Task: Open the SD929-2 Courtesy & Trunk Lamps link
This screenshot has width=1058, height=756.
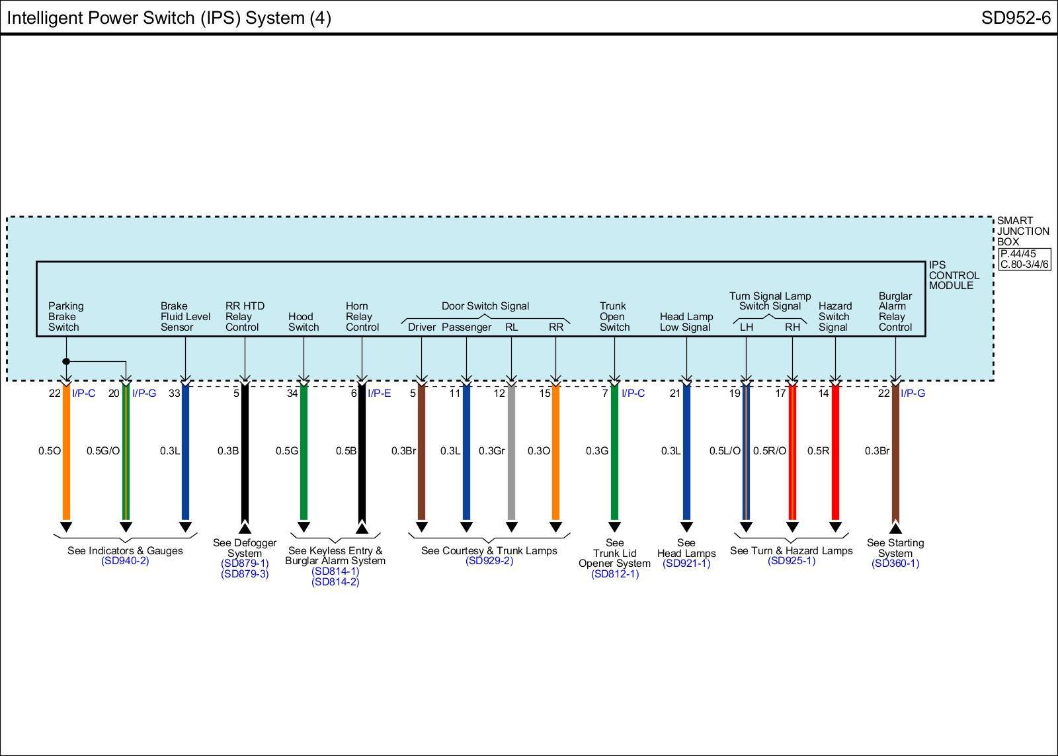Action: click(489, 561)
